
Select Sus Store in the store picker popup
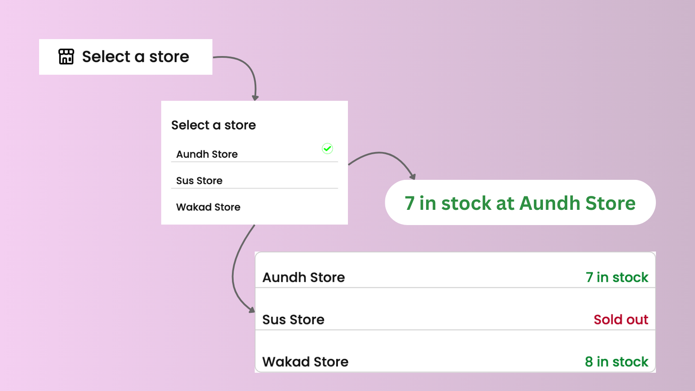point(199,181)
